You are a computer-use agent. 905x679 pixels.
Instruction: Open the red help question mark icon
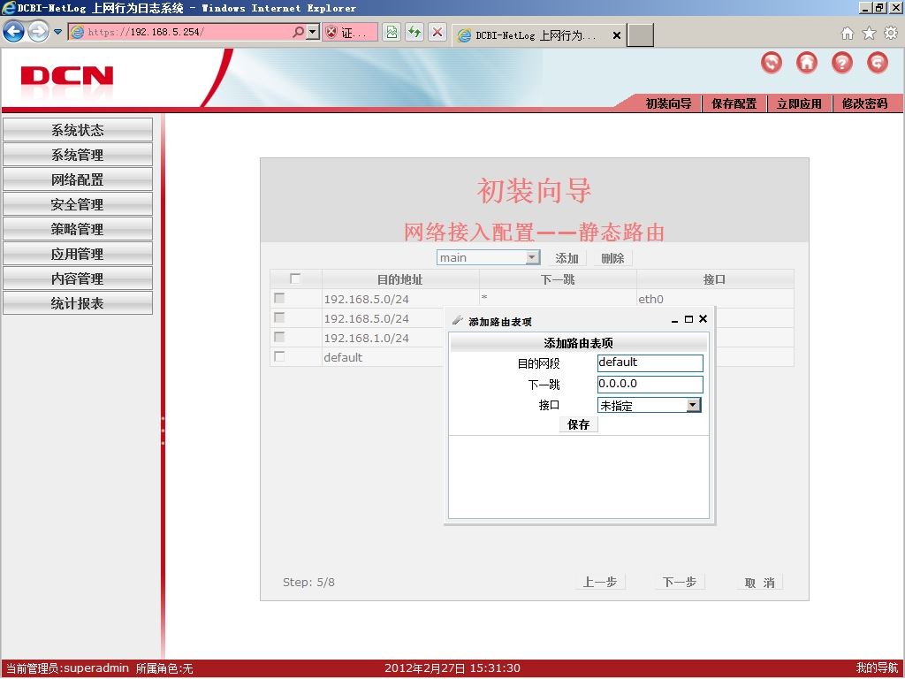[841, 63]
